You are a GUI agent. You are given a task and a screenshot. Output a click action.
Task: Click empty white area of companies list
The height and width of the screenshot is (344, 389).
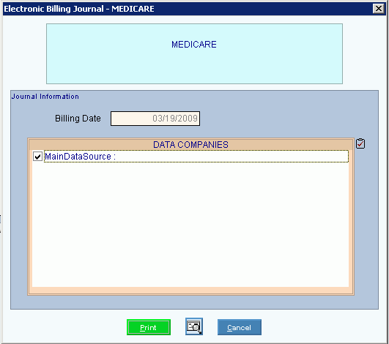190,224
